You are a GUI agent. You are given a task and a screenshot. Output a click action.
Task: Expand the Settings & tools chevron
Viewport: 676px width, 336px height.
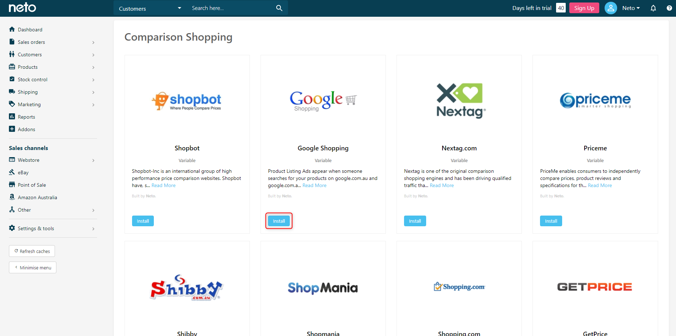pos(94,229)
